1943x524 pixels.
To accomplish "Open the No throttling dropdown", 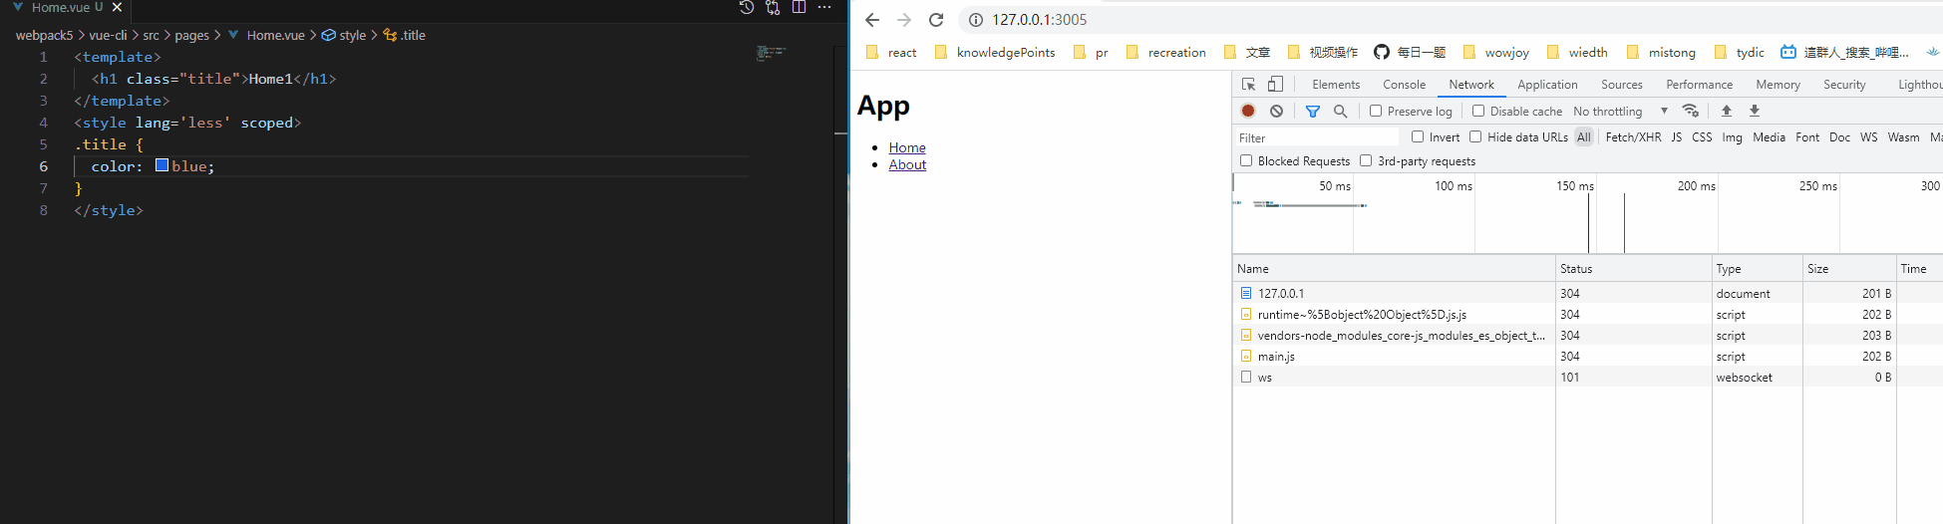I will [1620, 112].
